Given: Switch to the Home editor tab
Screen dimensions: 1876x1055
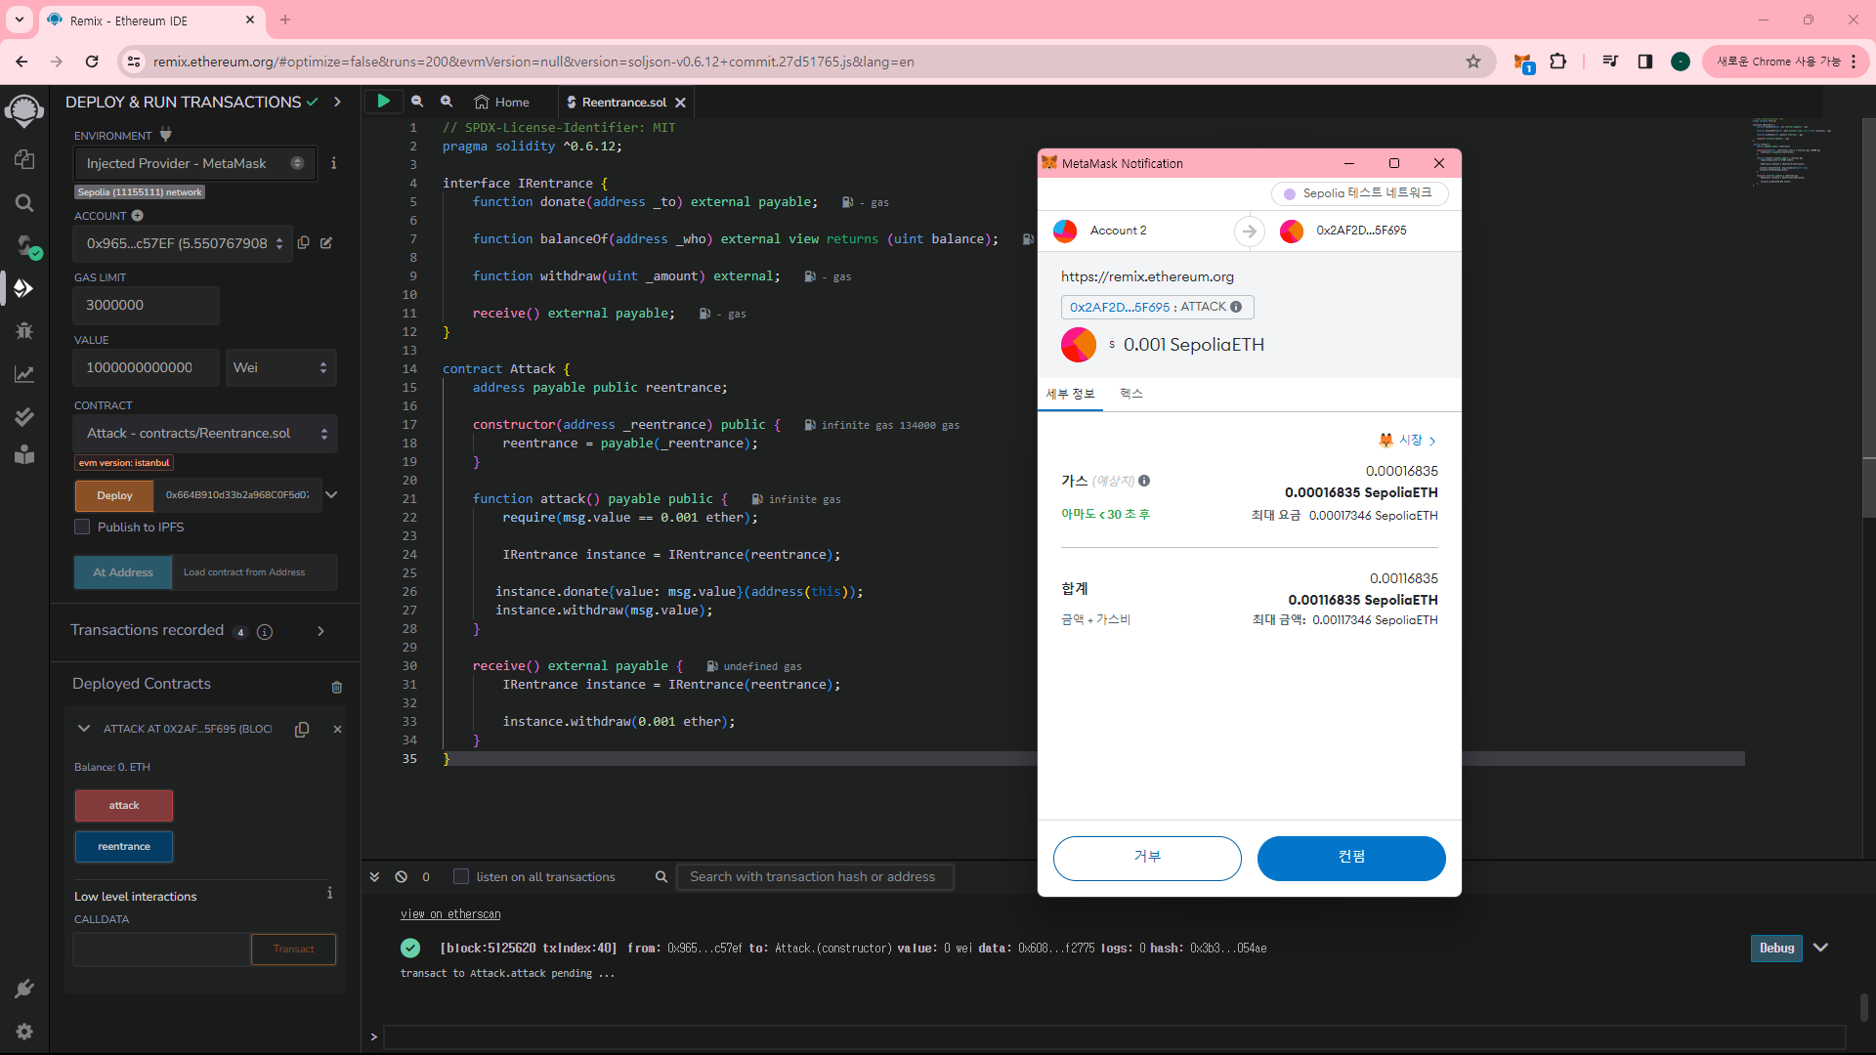Looking at the screenshot, I should (502, 102).
